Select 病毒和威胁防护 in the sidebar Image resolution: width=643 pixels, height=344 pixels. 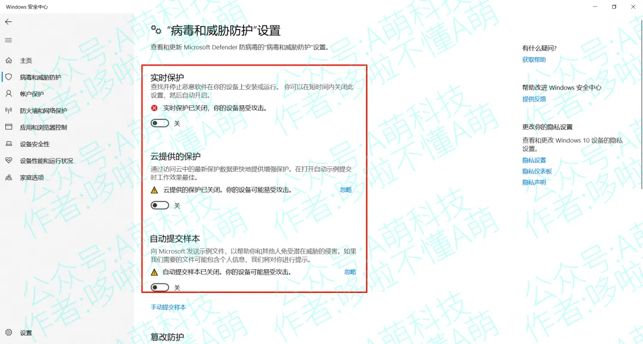click(x=40, y=77)
